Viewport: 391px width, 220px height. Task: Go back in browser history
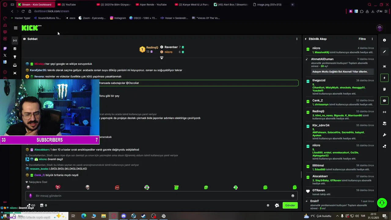(12, 11)
